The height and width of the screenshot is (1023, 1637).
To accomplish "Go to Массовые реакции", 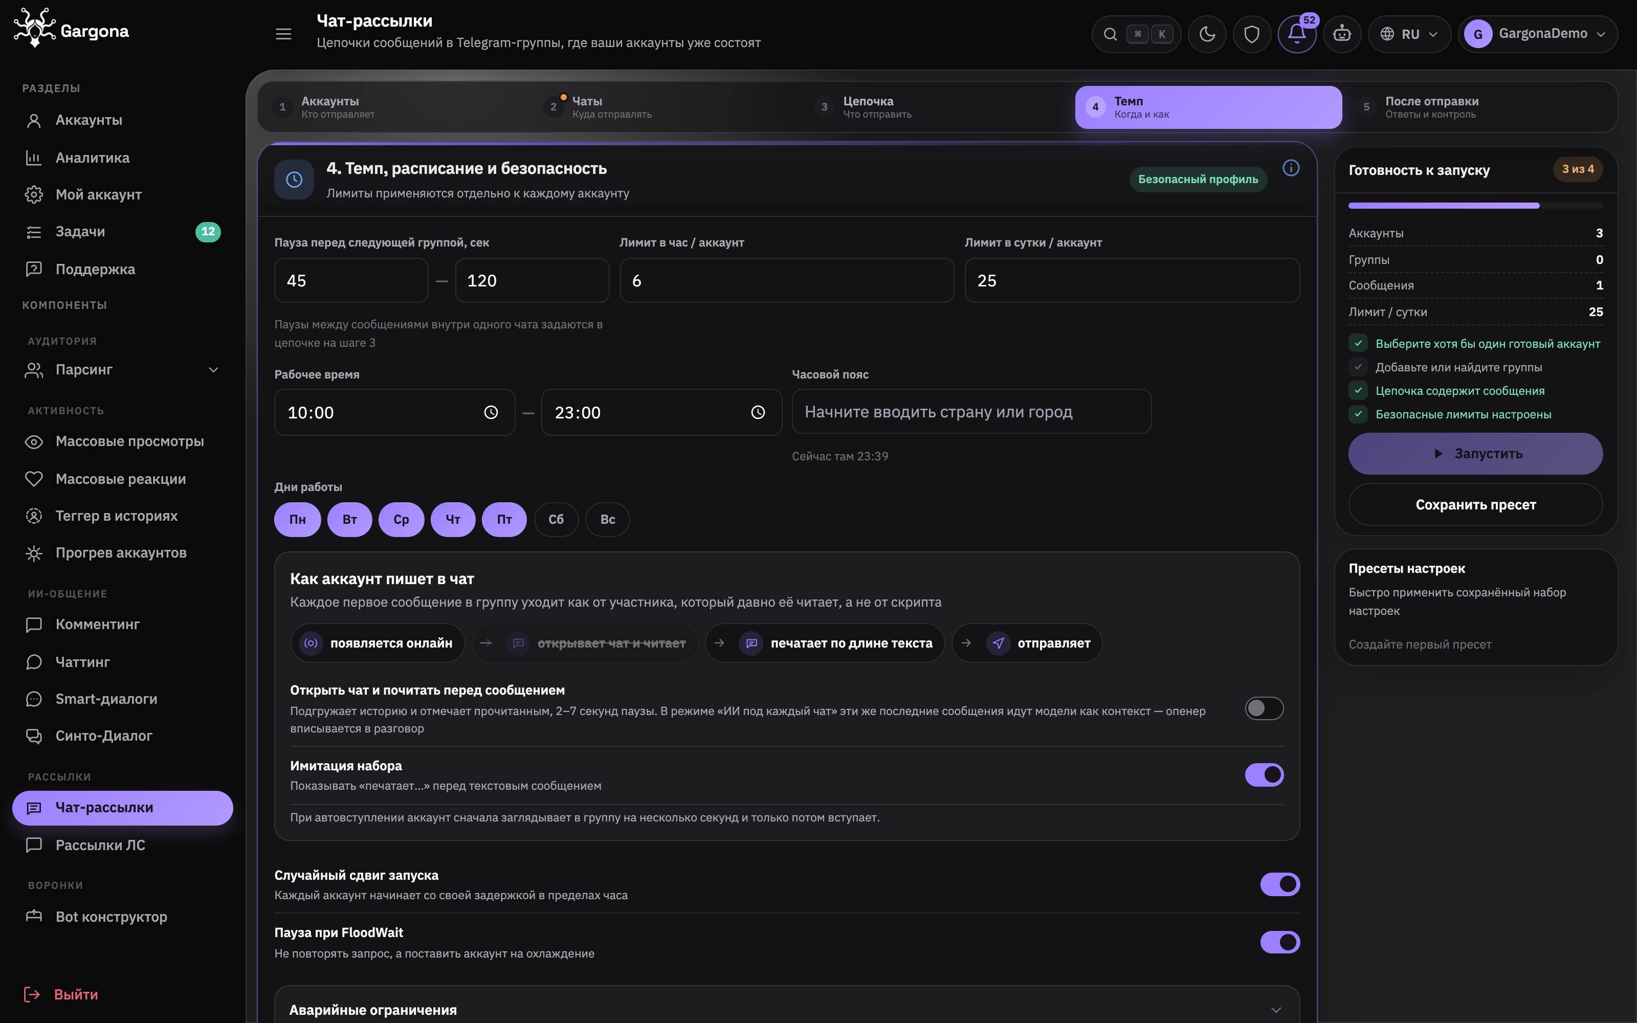I will (122, 478).
